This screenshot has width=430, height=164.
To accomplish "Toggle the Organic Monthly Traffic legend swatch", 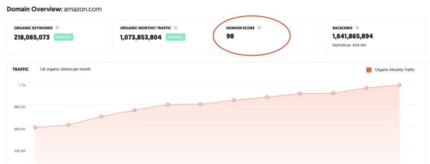I will [369, 70].
